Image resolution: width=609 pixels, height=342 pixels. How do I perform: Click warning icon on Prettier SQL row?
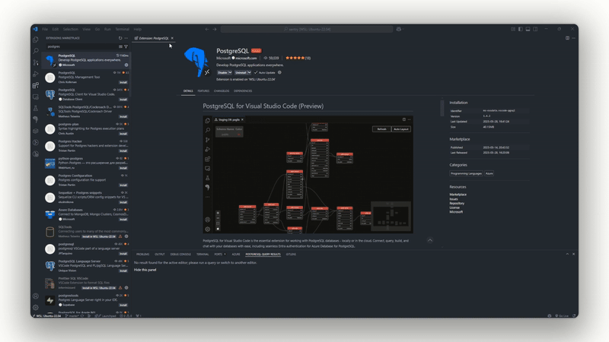120,288
